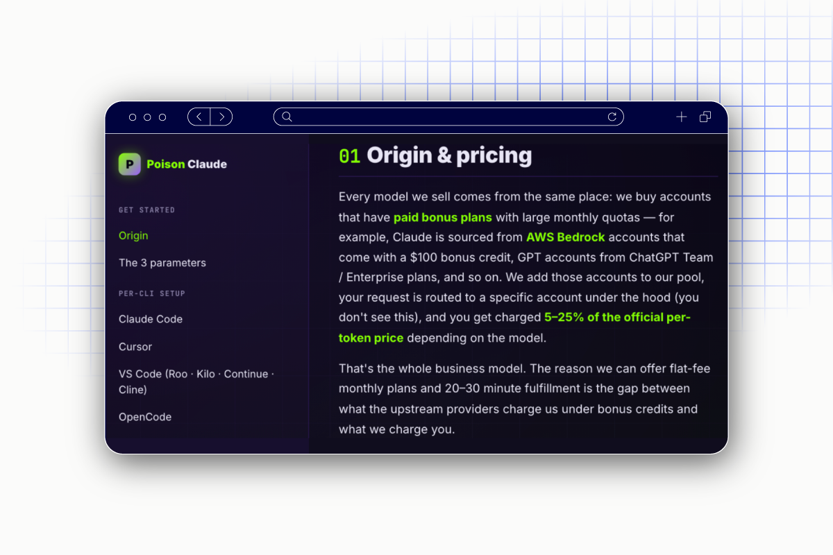Click the green 01 section number
Image resolution: width=833 pixels, height=555 pixels.
coord(349,156)
